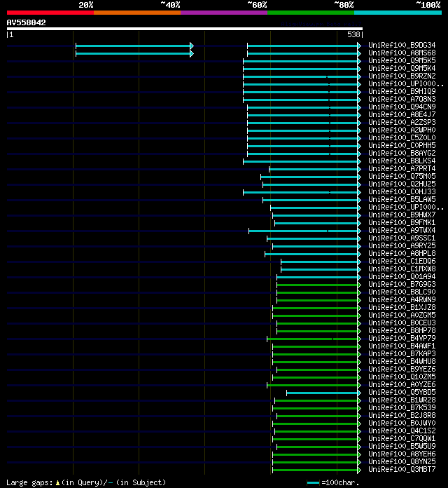This screenshot has width=448, height=488.
Task: Click the green alignment bar of UniRef100_Q3MBT7
Action: 316,470
